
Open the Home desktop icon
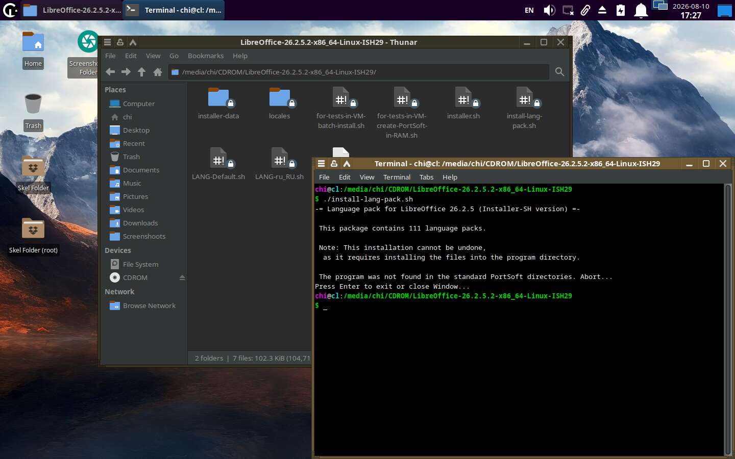click(x=33, y=42)
